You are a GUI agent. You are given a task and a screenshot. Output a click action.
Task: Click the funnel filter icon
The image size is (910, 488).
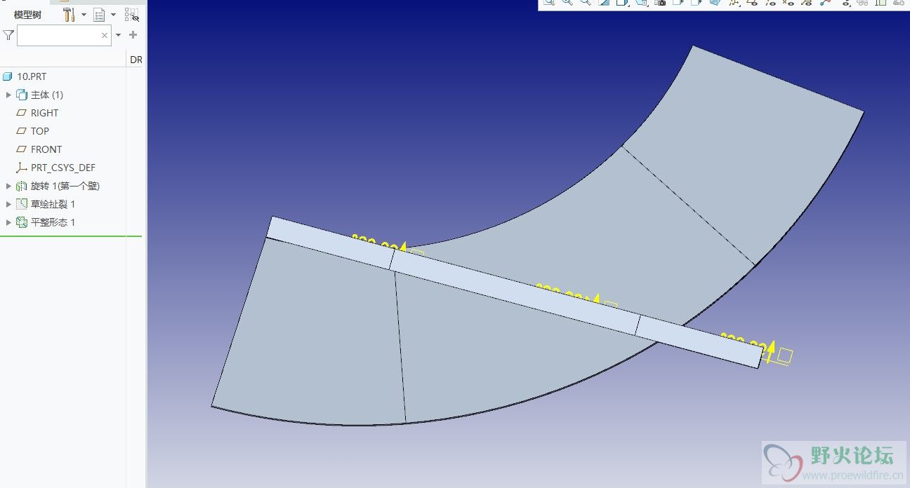point(8,35)
